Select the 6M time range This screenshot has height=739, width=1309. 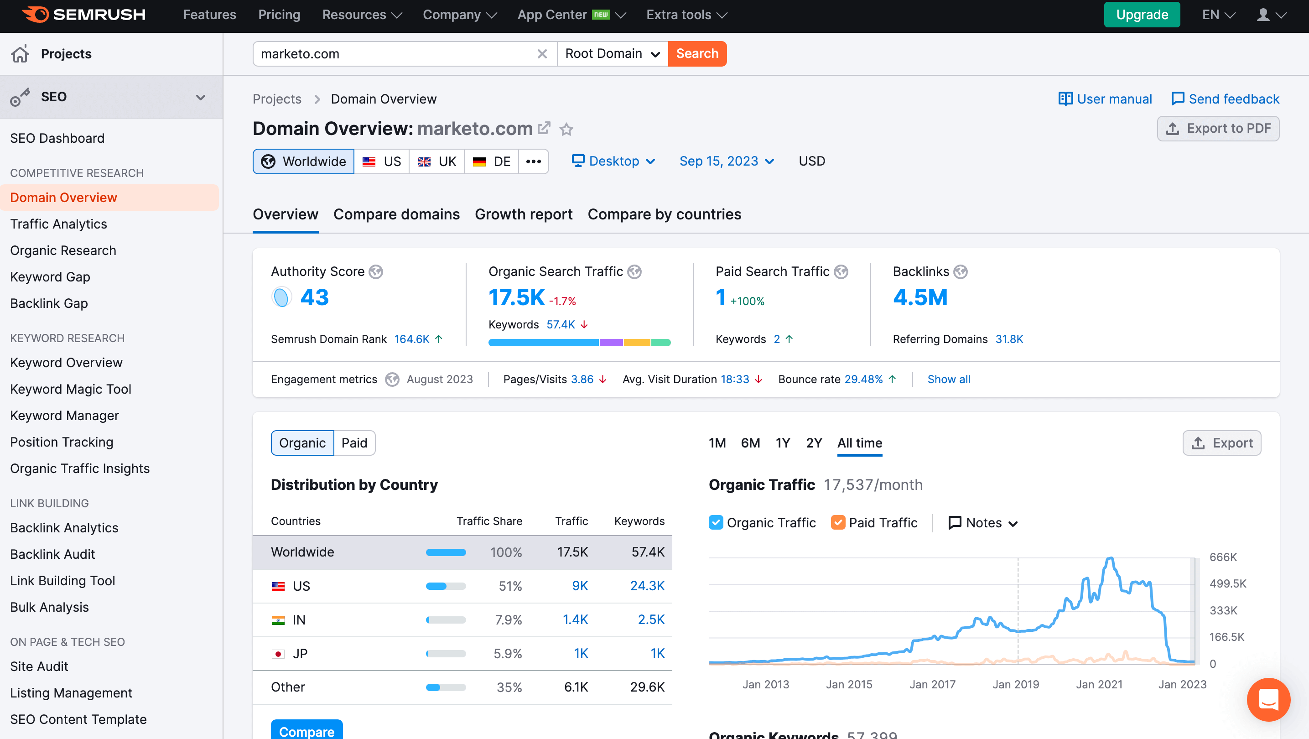point(750,442)
